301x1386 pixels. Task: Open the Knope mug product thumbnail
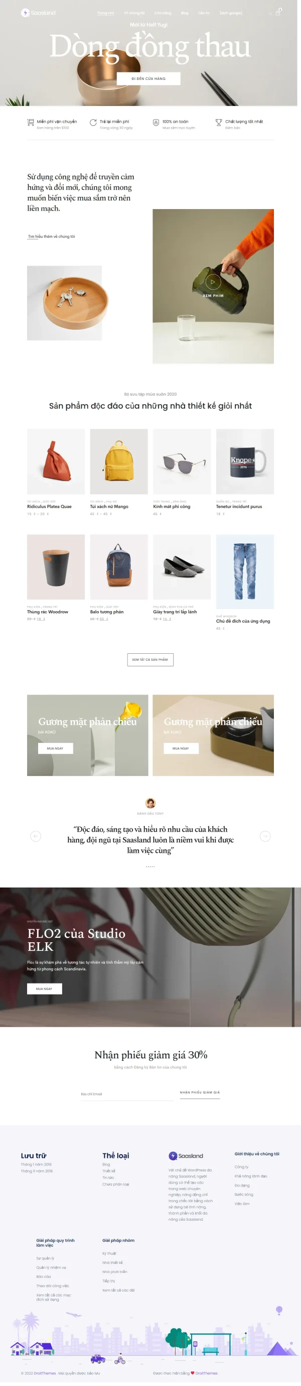point(245,462)
